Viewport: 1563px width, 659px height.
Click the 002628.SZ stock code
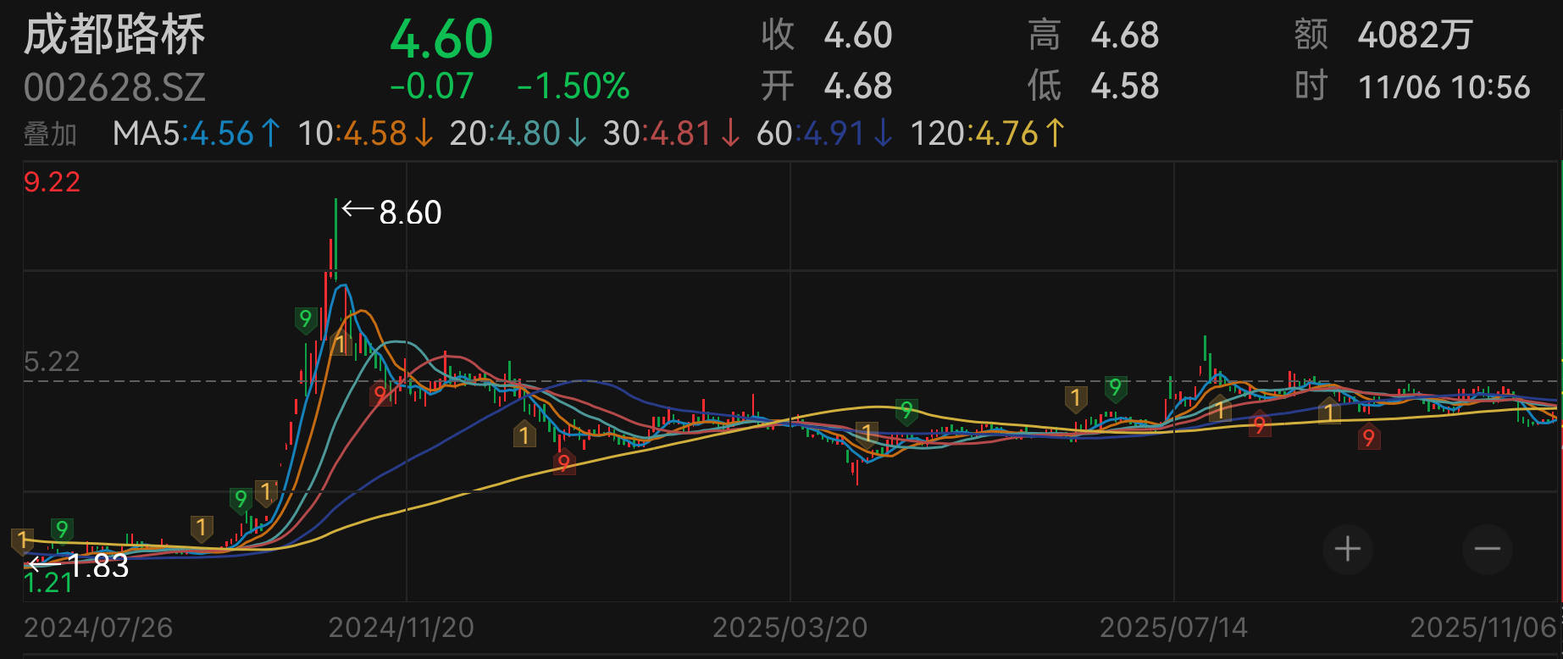point(114,87)
